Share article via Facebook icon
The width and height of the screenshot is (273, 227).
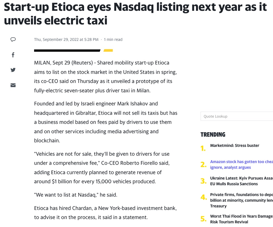pyautogui.click(x=13, y=55)
